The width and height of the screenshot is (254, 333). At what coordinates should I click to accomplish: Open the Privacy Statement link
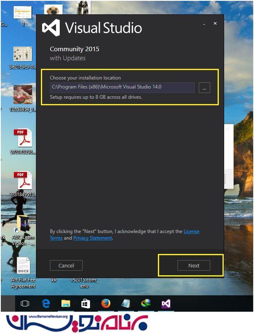(x=93, y=238)
